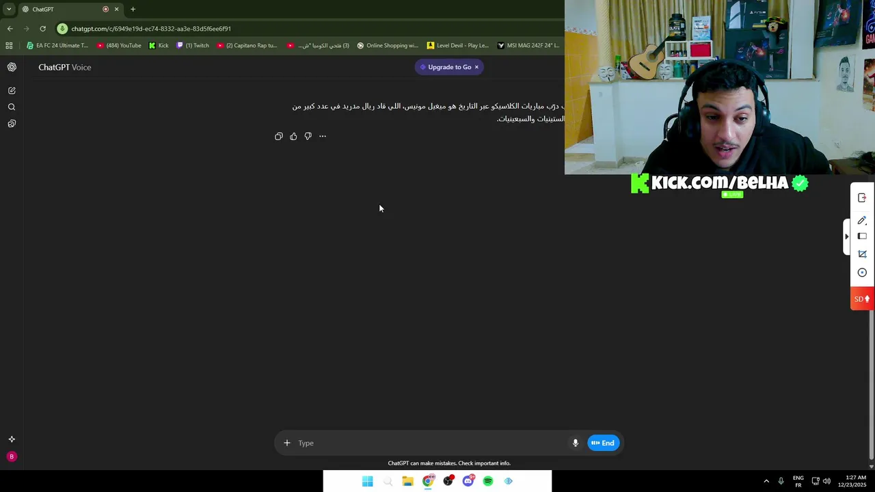Screen dimensions: 875x492
Task: Open Discord from taskbar
Action: coord(468,481)
